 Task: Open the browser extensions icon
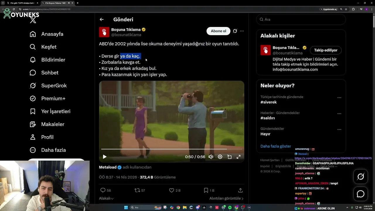353,9
